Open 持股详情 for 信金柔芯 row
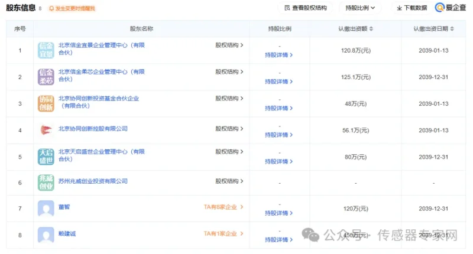The image size is (473, 254). [278, 82]
